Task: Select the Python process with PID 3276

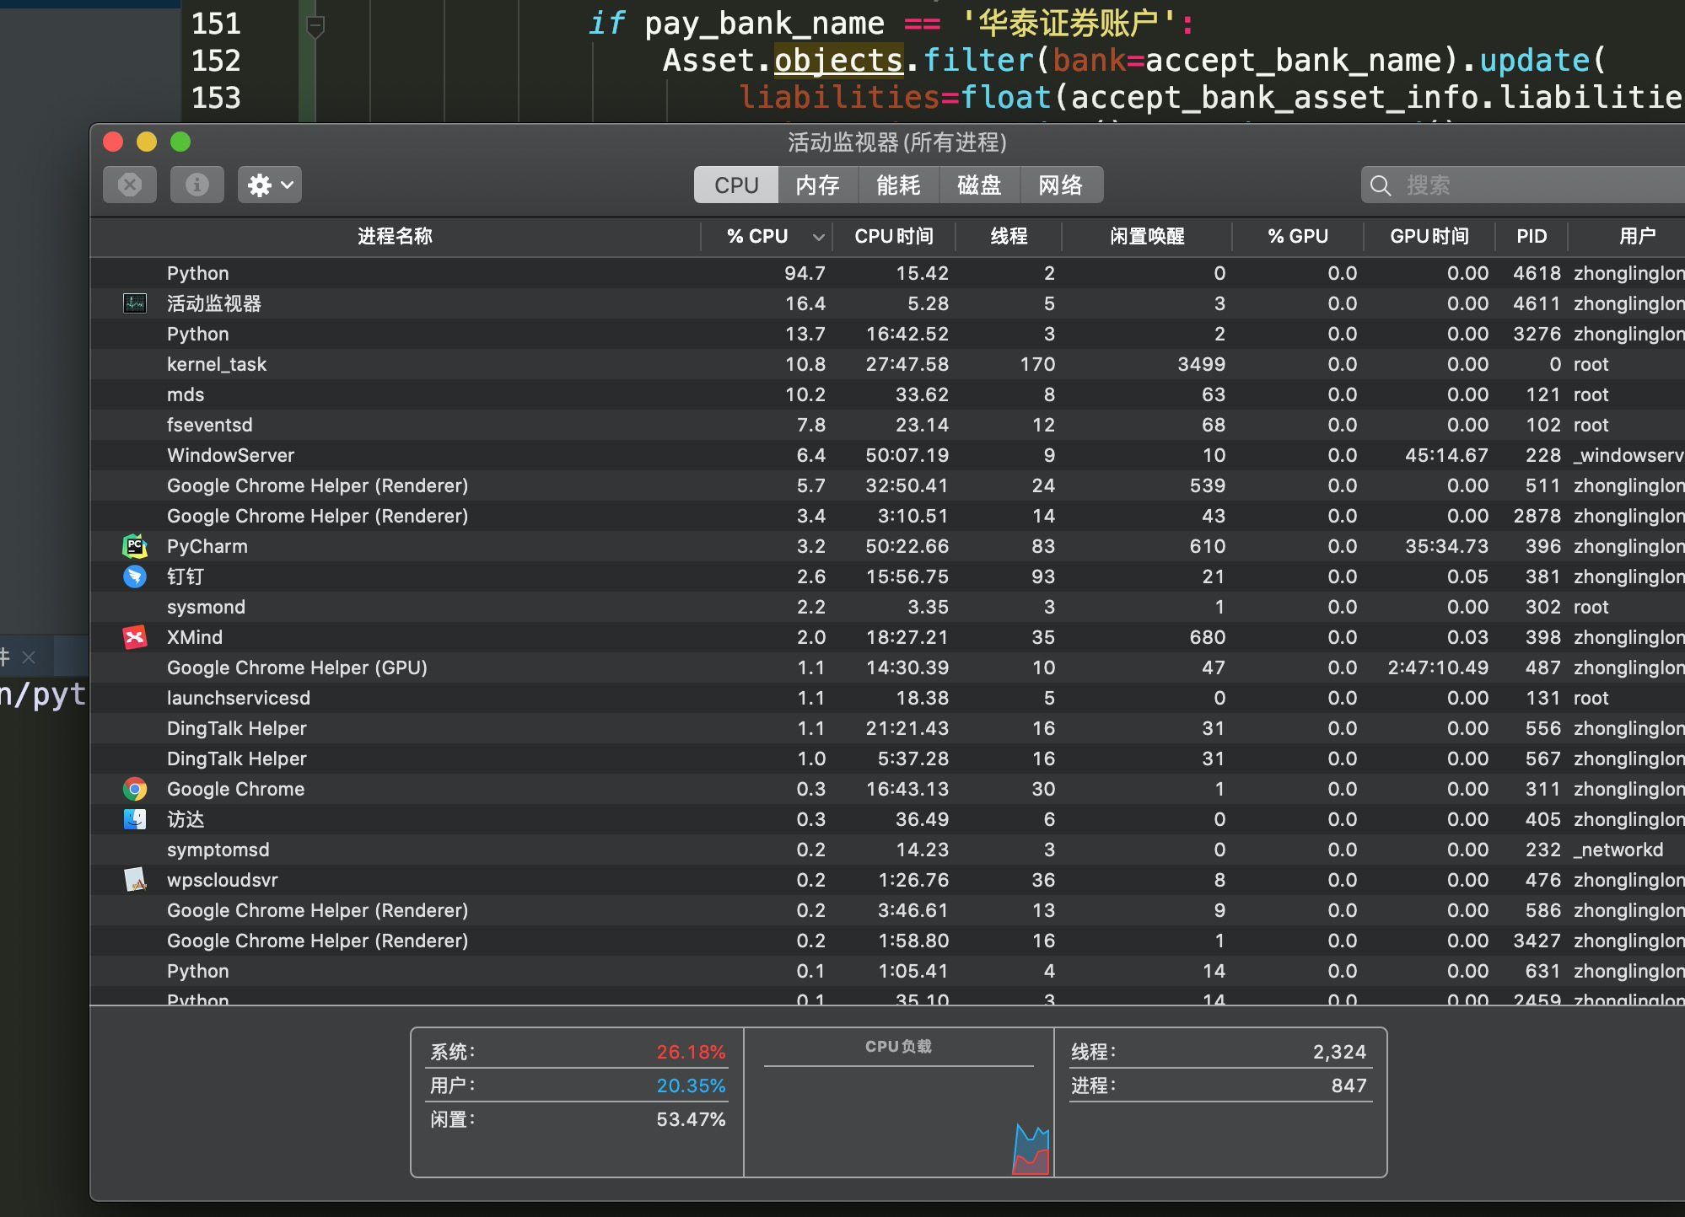Action: pos(887,334)
